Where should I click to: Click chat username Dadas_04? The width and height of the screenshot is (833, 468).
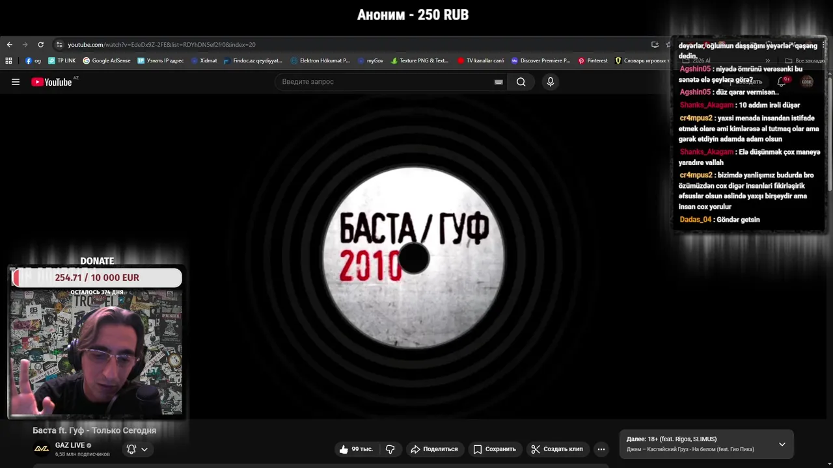click(x=696, y=220)
